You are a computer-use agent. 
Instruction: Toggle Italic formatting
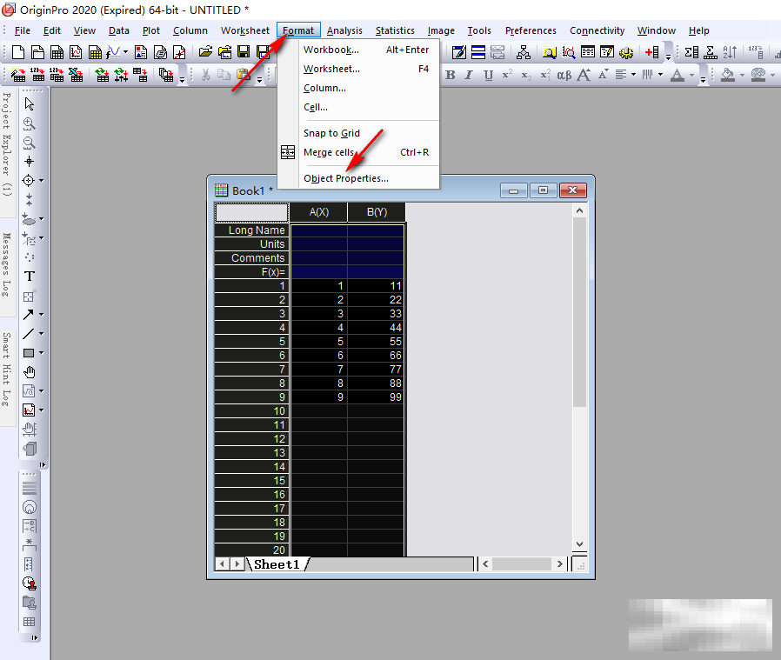coord(469,75)
